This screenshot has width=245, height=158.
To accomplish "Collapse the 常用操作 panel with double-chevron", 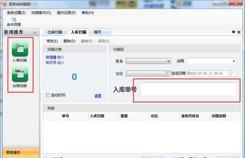I will [x=35, y=32].
